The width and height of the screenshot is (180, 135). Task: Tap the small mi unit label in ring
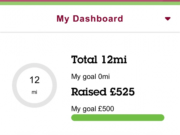pos(34,92)
